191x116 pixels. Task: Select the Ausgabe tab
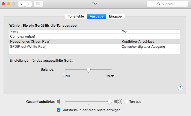click(x=96, y=16)
